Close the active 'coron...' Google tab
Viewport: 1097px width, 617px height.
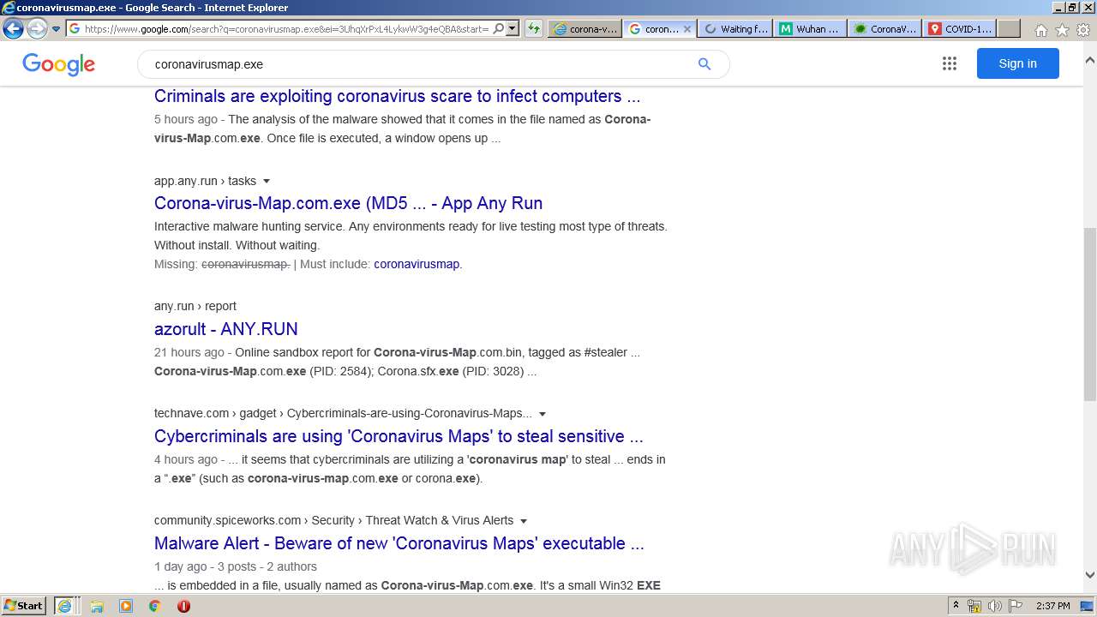[686, 28]
